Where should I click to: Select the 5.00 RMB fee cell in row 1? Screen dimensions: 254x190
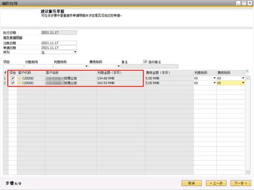pyautogui.click(x=169, y=78)
